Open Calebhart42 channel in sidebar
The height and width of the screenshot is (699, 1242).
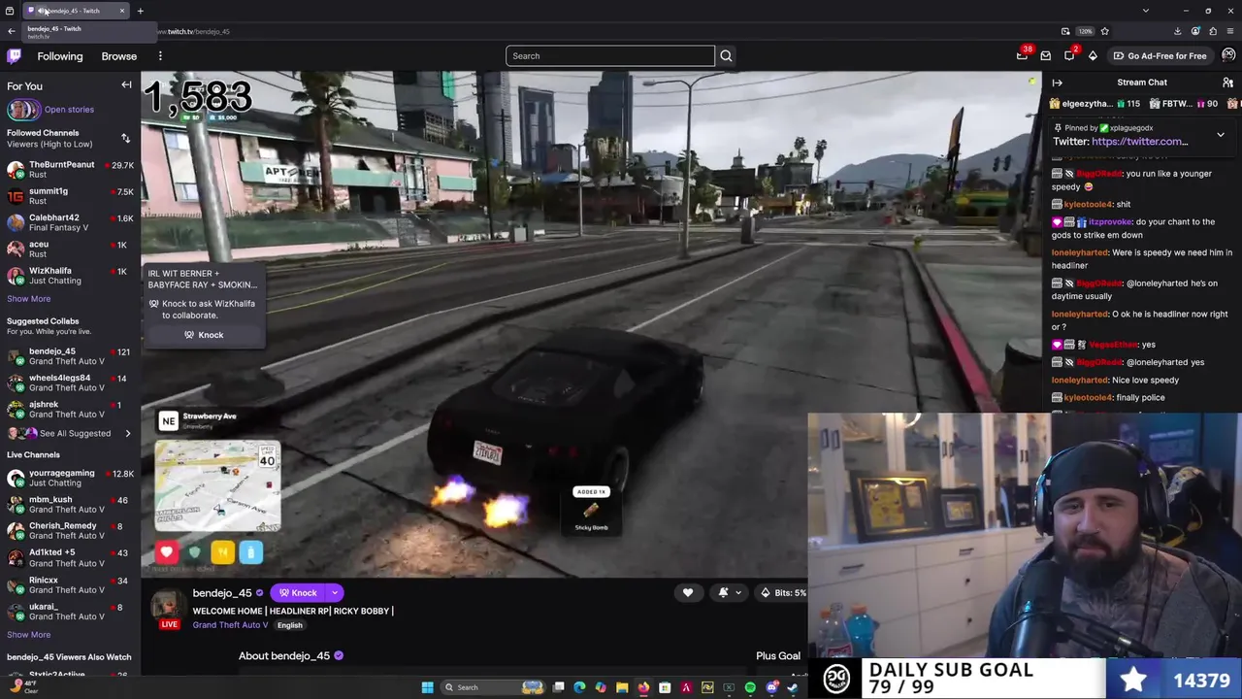point(70,222)
